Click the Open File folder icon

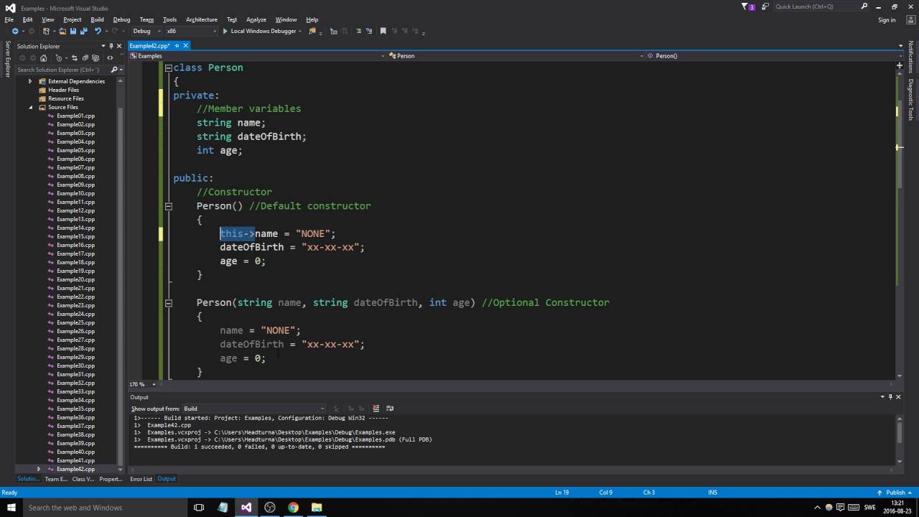(x=62, y=31)
